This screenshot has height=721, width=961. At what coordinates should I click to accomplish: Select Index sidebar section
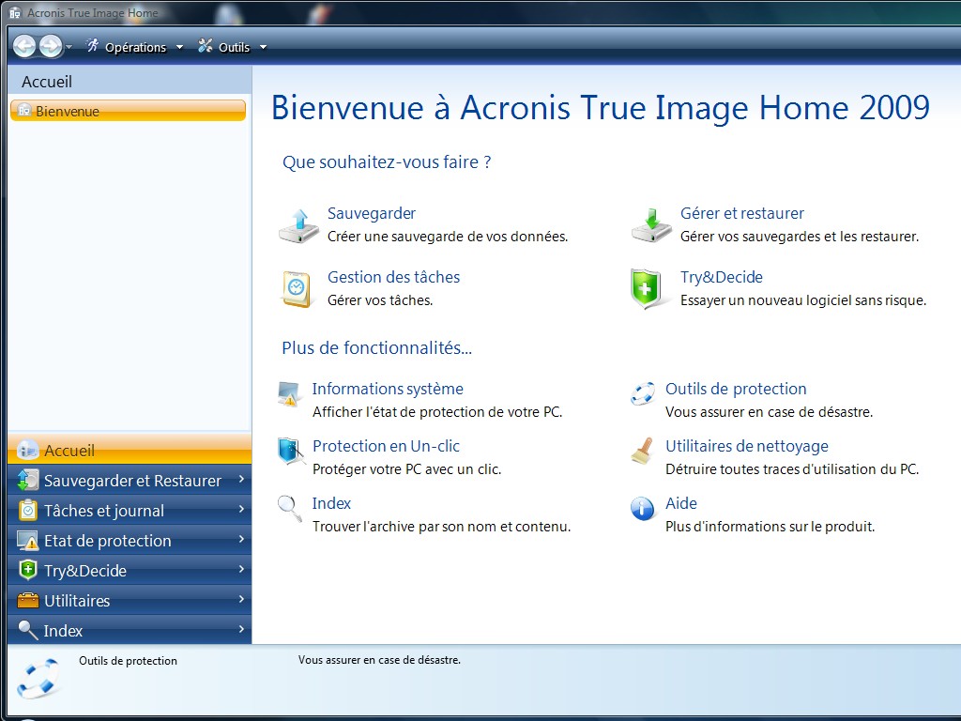click(130, 630)
